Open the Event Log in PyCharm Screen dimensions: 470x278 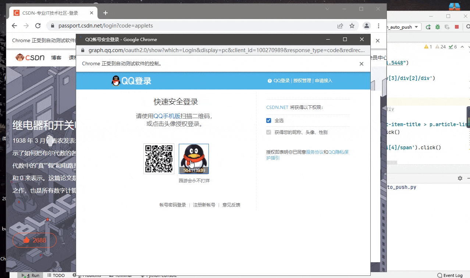pos(450,275)
